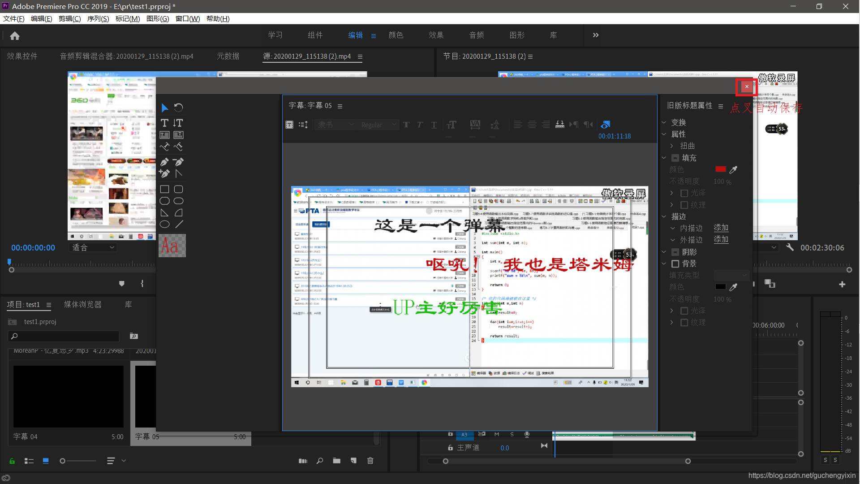Screen dimensions: 860x484
Task: Toggle project lock icon in project panel
Action: [x=12, y=461]
